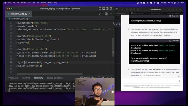188x106 pixels.
Task: Run the Python file with the play icon
Action: pos(100,14)
